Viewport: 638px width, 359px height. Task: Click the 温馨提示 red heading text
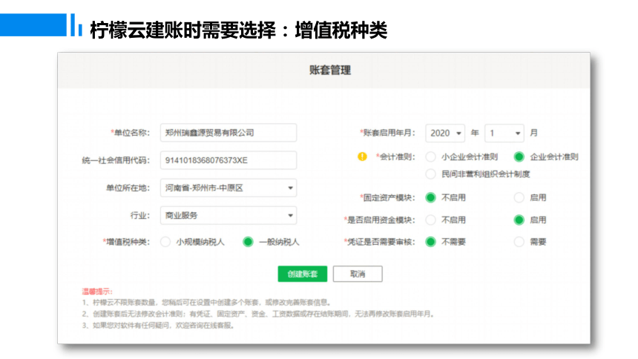click(x=97, y=291)
